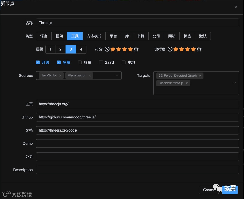Uncheck the 免费 checkbox

(59, 62)
